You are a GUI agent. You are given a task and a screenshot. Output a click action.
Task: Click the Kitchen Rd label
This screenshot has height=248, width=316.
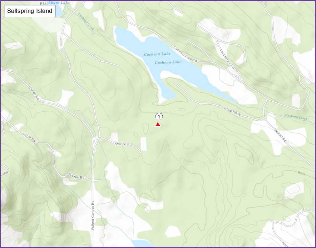[123, 144]
